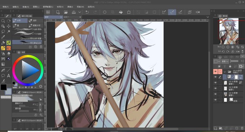Adjust the layer opacity stepper arrows
The image size is (245, 132).
coord(243,61)
